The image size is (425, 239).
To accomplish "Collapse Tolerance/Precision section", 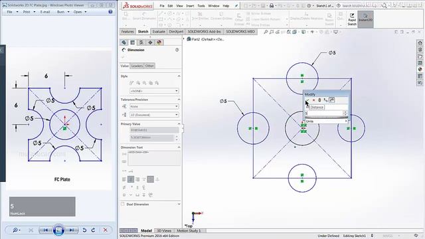I will (179, 100).
